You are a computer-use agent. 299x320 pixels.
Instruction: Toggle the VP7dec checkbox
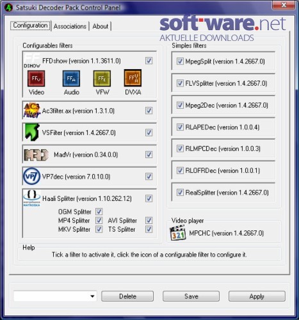pyautogui.click(x=149, y=177)
